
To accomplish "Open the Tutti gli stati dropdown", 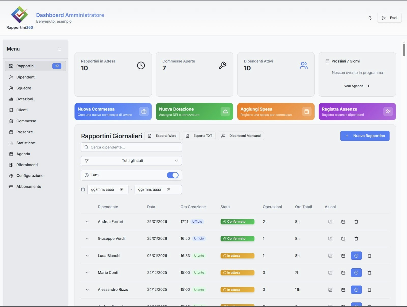I will [x=131, y=161].
